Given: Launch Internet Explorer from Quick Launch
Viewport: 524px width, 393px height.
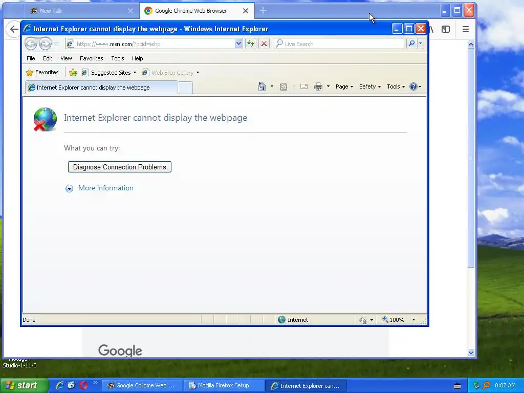Looking at the screenshot, I should pos(60,385).
